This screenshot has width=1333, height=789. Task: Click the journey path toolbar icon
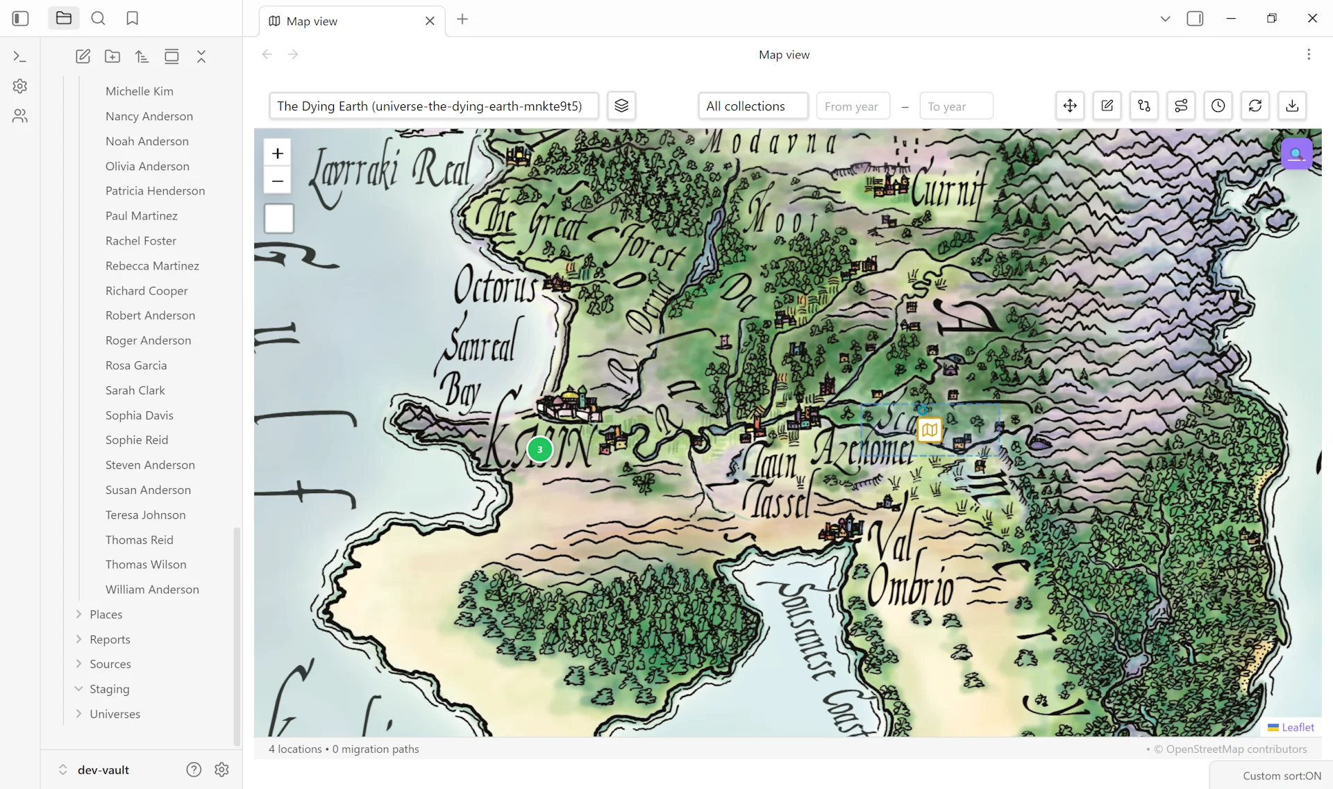pos(1181,106)
